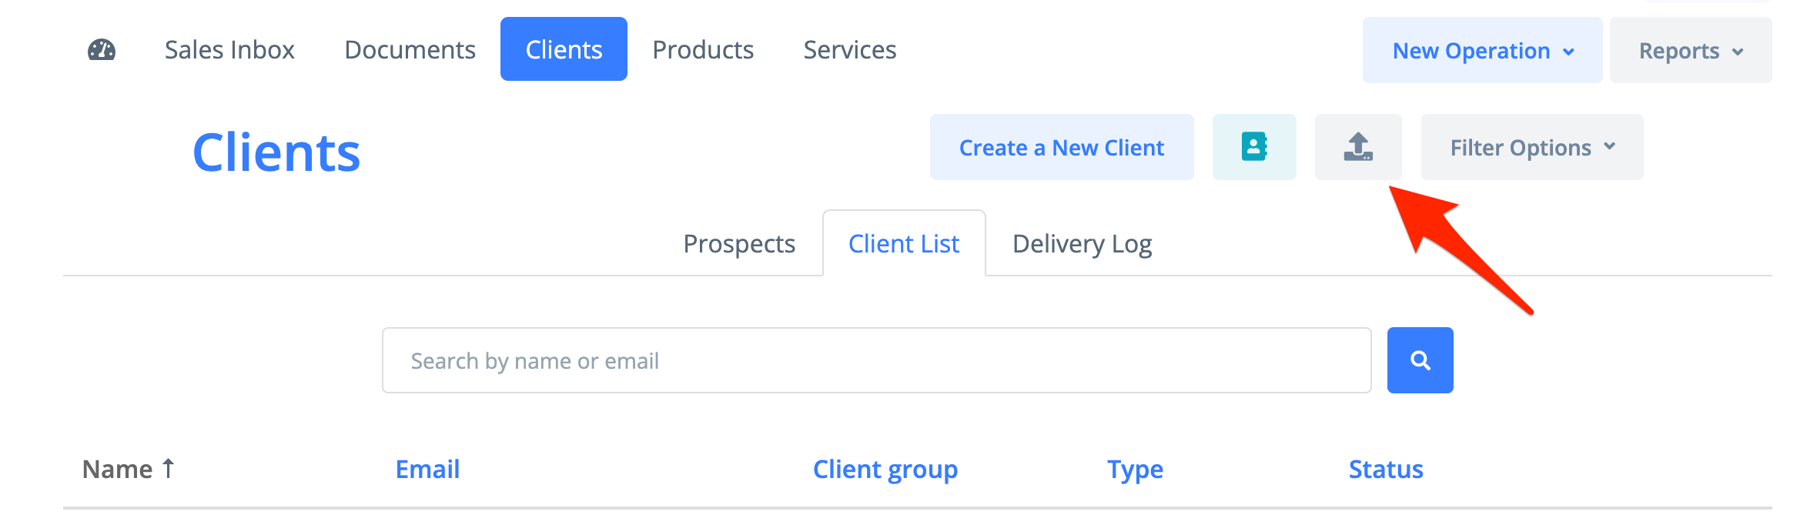Switch to the Prospects tab
This screenshot has height=525, width=1817.
coord(739,244)
